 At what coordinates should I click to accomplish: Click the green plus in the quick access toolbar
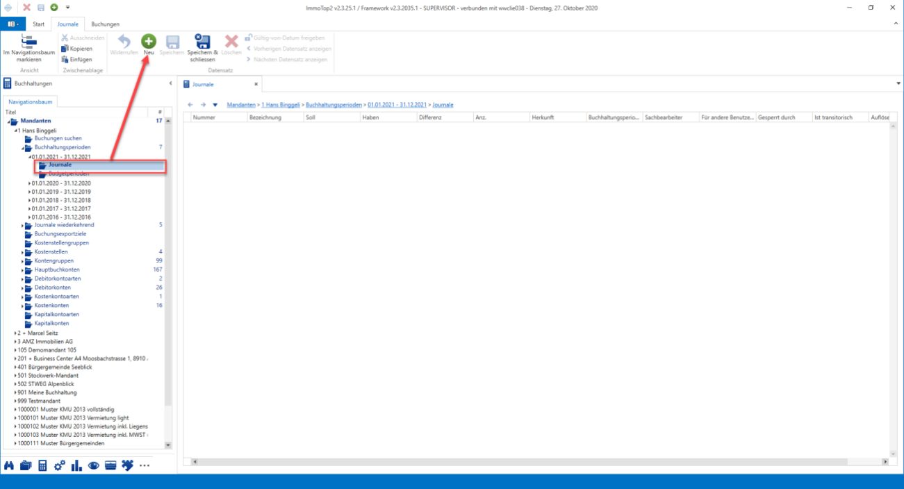click(54, 8)
